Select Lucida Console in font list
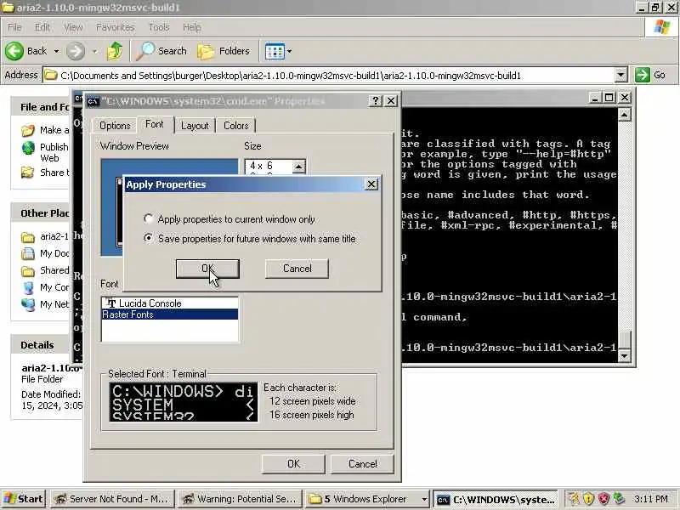 click(x=169, y=303)
